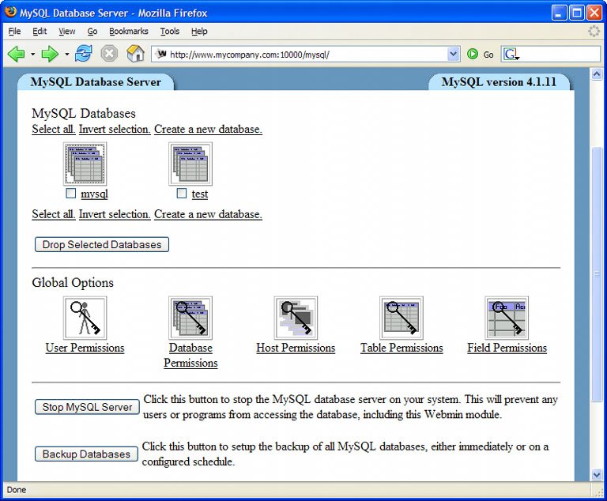Open the back button history dropdown arrow
The image size is (607, 501).
[x=32, y=55]
